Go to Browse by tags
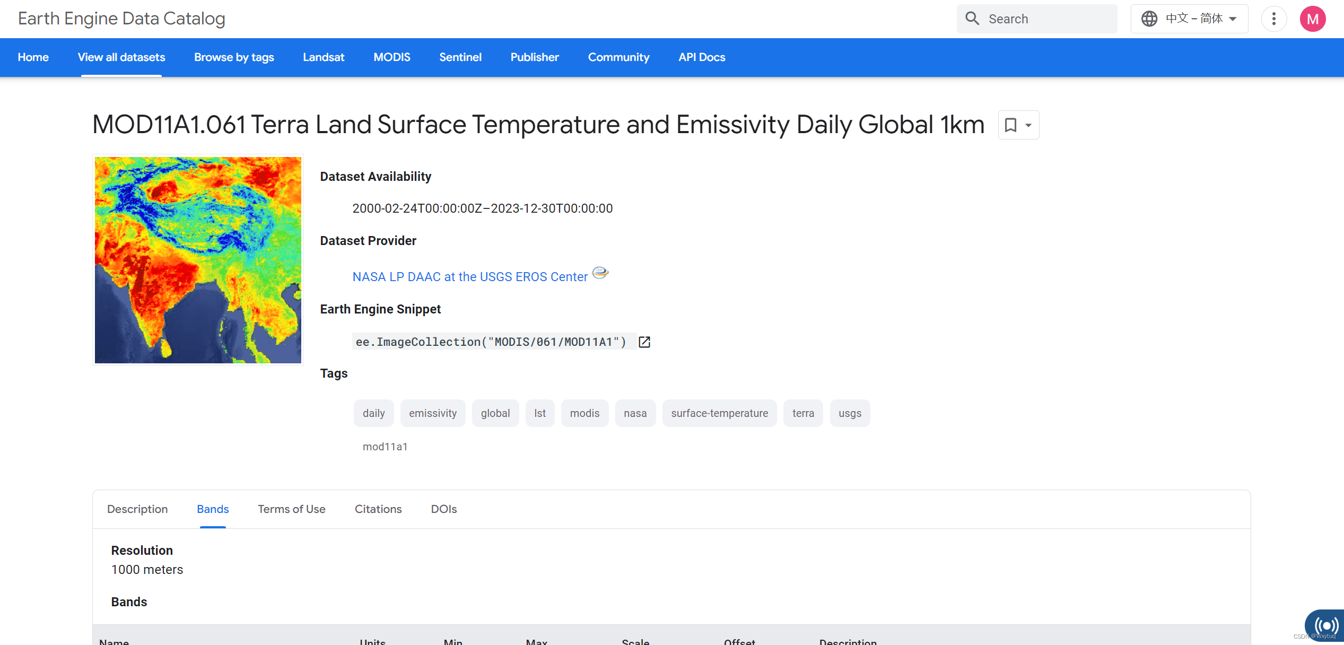 (x=234, y=57)
